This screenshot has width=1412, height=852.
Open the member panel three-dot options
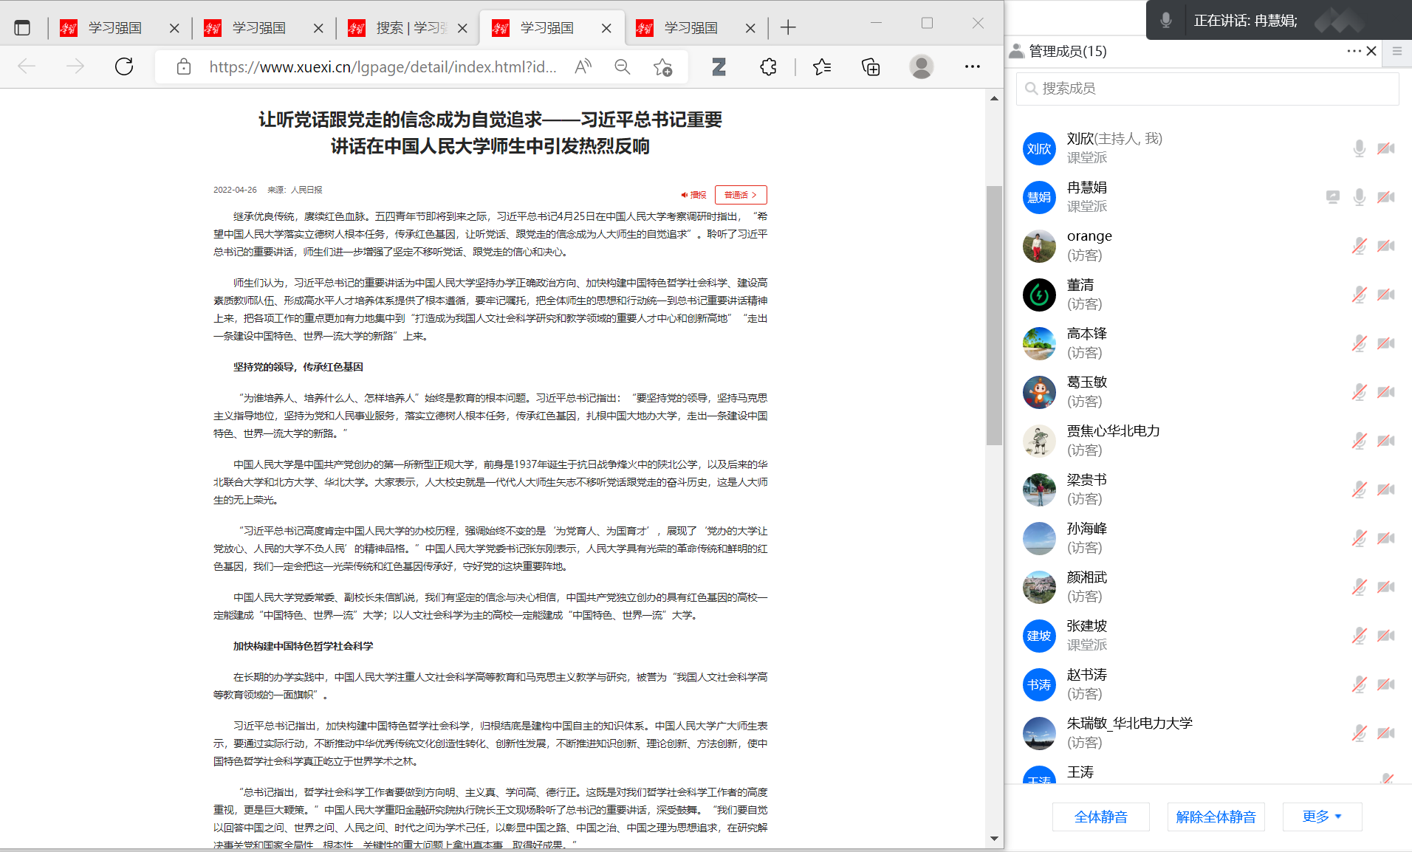1353,51
